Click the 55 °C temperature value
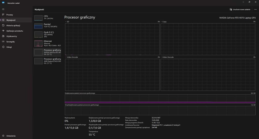This screenshot has width=259, height=139. (92, 135)
